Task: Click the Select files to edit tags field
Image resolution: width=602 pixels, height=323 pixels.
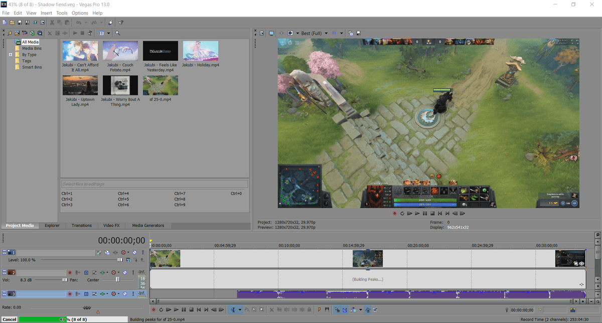Action: [155, 184]
